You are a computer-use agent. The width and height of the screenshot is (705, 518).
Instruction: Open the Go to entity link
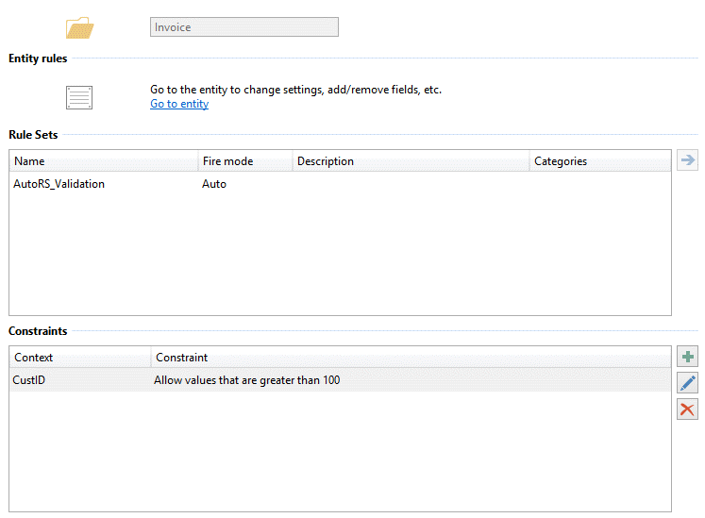pos(179,104)
